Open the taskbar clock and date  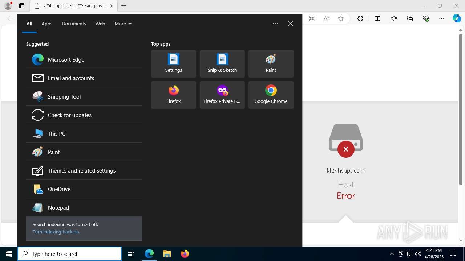click(x=434, y=254)
